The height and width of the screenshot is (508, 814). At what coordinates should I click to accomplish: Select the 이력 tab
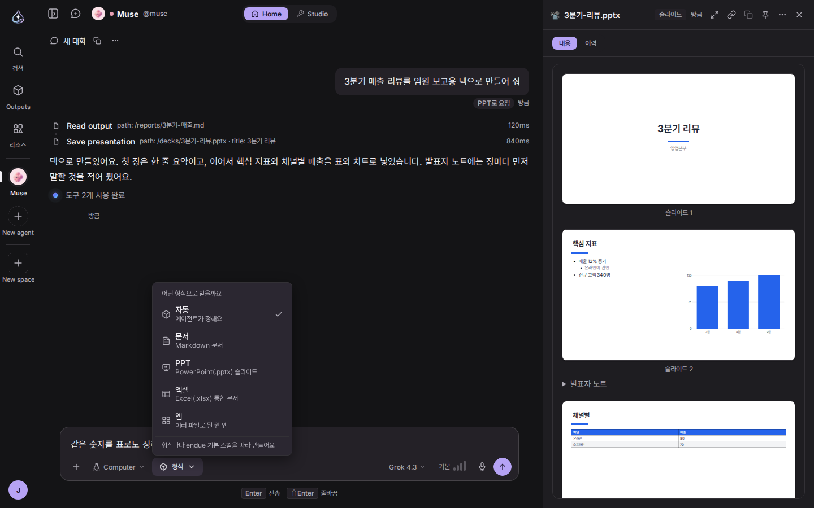tap(591, 43)
